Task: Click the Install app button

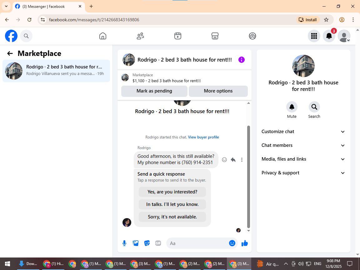Action: click(x=307, y=20)
